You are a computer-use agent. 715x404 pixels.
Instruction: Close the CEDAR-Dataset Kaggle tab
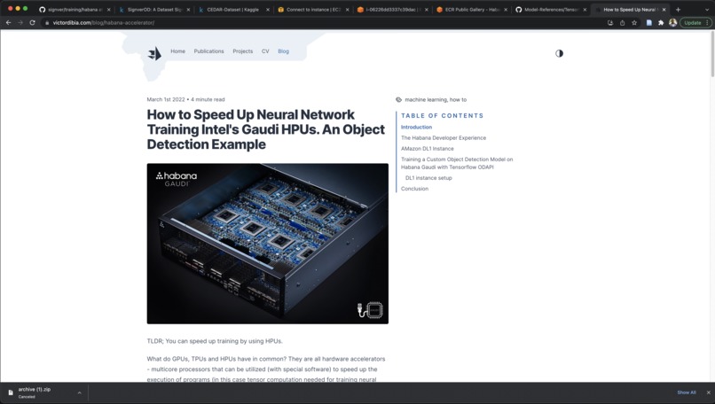[268, 9]
